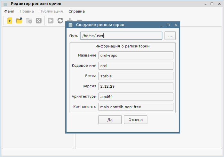The image size is (224, 157).
Task: Click the Версия field showing 2.12.29
Action: pos(136,86)
